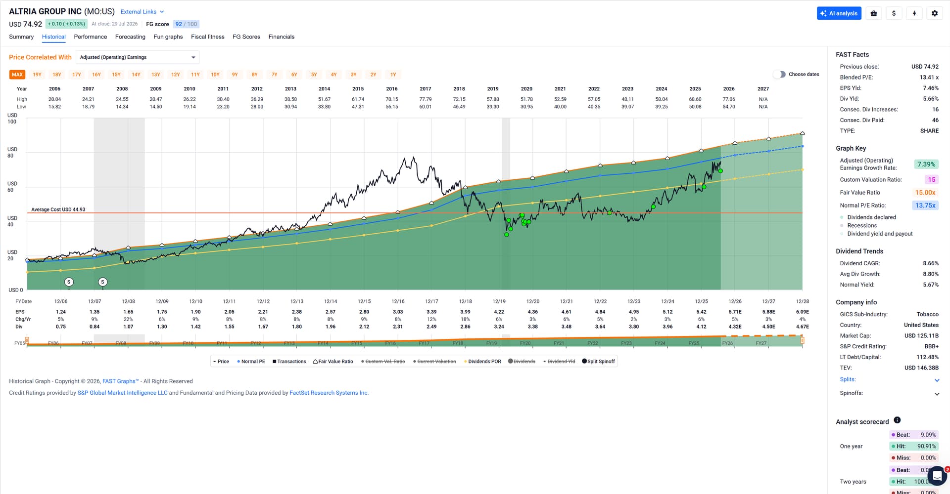950x494 pixels.
Task: Switch to the Summary tab
Action: click(x=21, y=37)
